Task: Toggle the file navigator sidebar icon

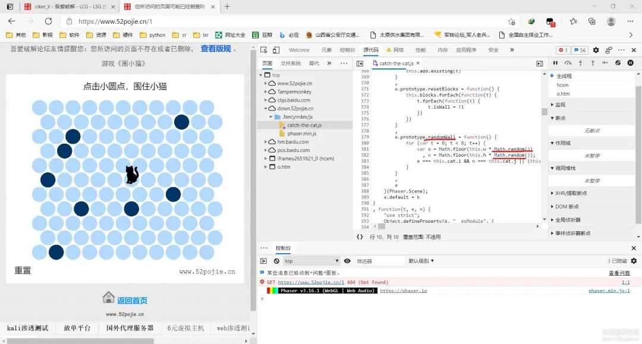Action: tap(360, 63)
